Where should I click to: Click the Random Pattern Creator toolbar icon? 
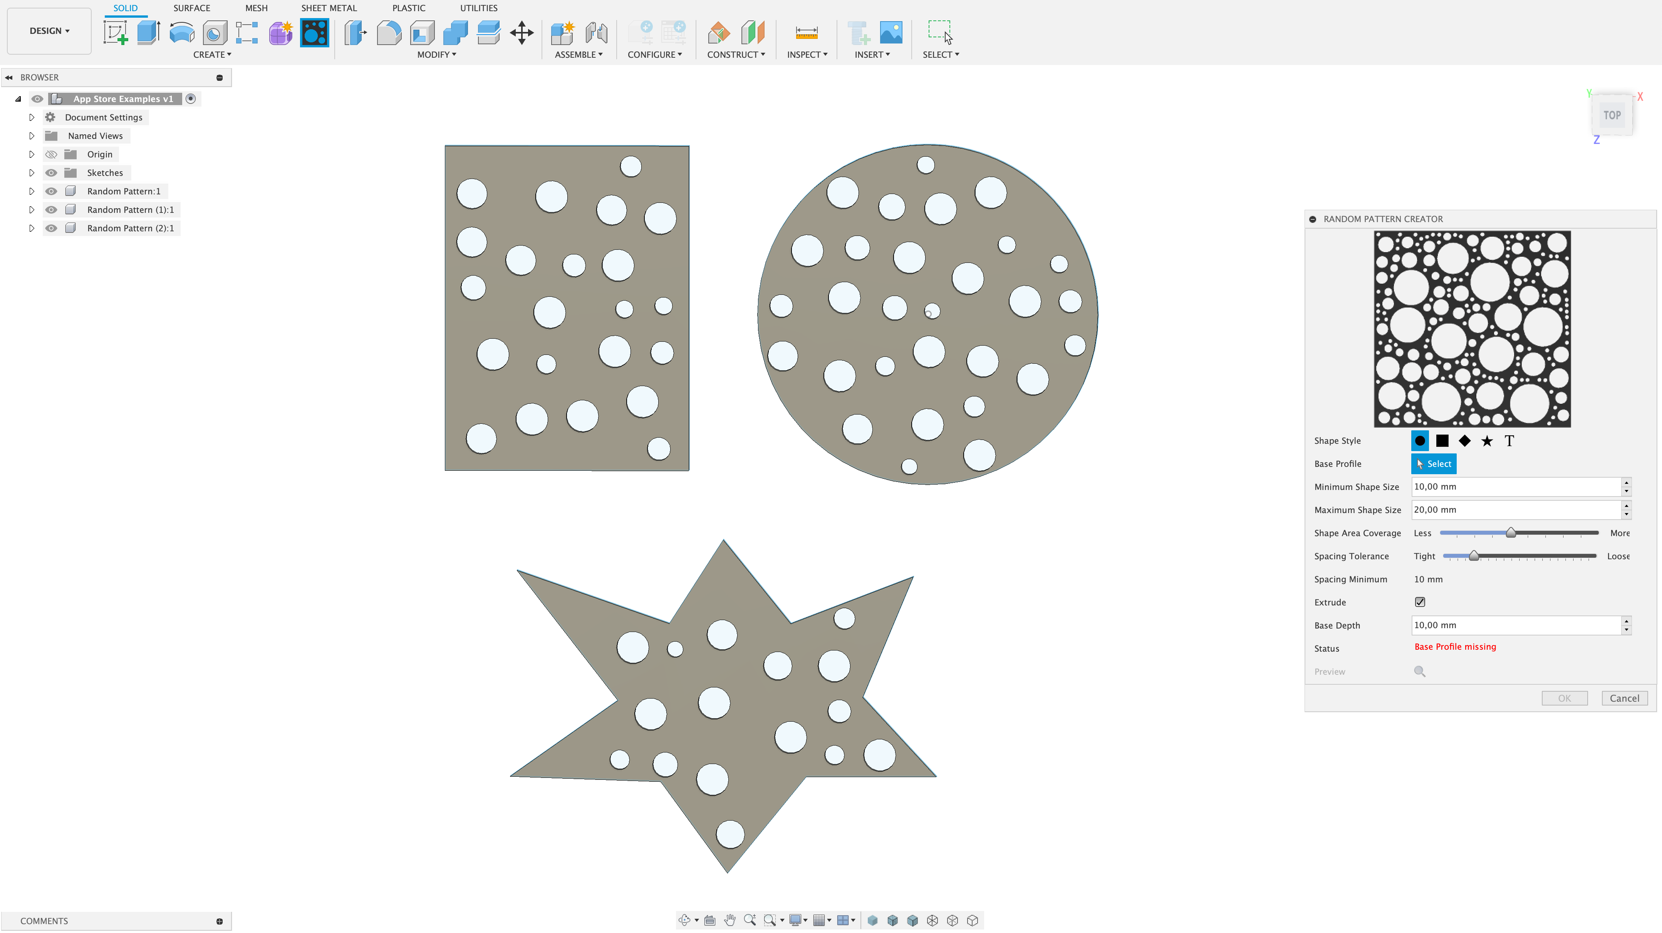coord(314,32)
